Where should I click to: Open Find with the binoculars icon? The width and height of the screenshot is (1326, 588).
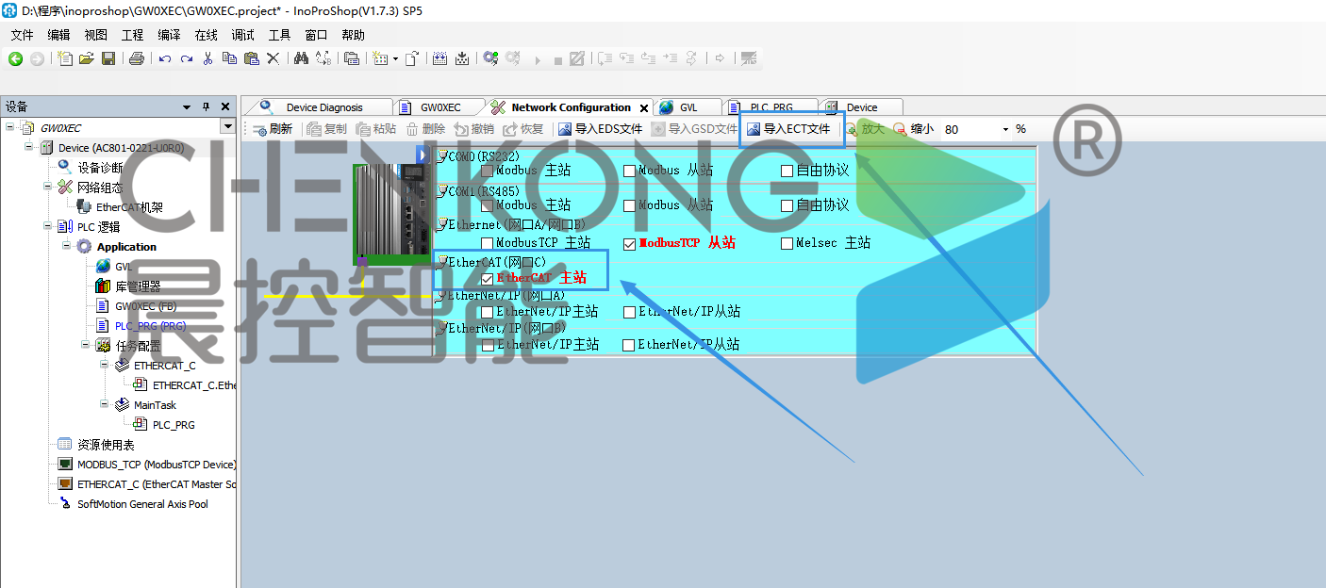point(301,58)
